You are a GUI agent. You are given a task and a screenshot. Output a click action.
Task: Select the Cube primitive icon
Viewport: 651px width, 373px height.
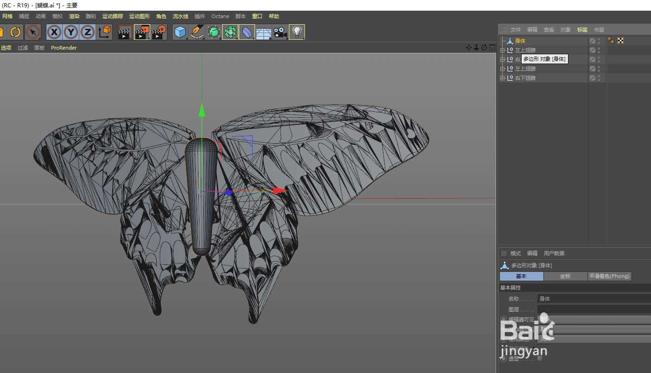(x=180, y=32)
